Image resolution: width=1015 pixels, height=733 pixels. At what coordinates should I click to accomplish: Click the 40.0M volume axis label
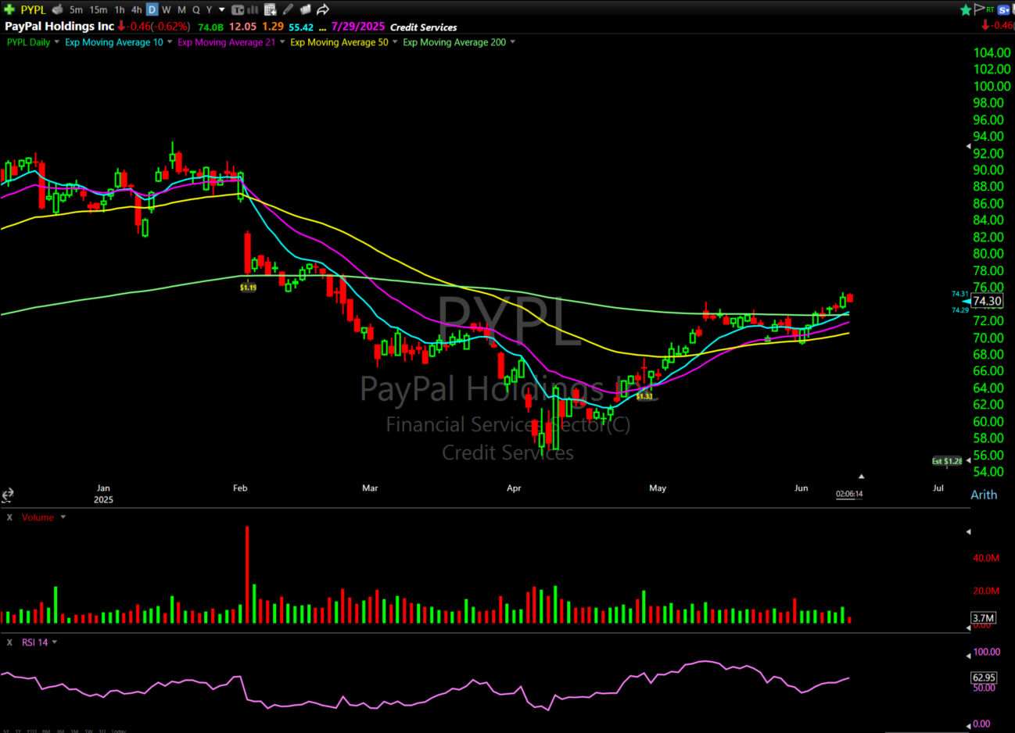986,558
